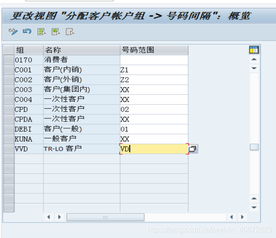The width and height of the screenshot is (276, 238).
Task: Select the row selector for group C001
Action: (x=9, y=70)
